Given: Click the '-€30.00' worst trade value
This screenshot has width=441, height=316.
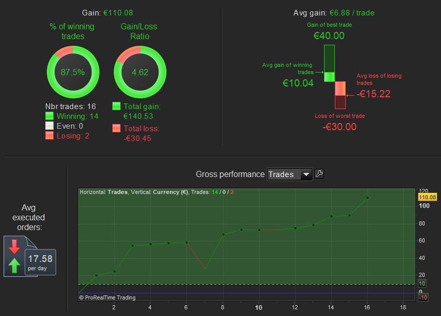Looking at the screenshot, I should [x=340, y=127].
